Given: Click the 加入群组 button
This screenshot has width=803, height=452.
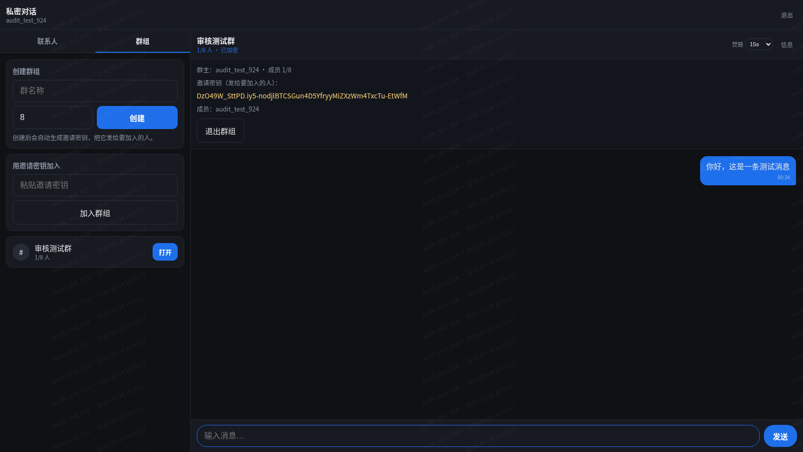Looking at the screenshot, I should [x=95, y=213].
